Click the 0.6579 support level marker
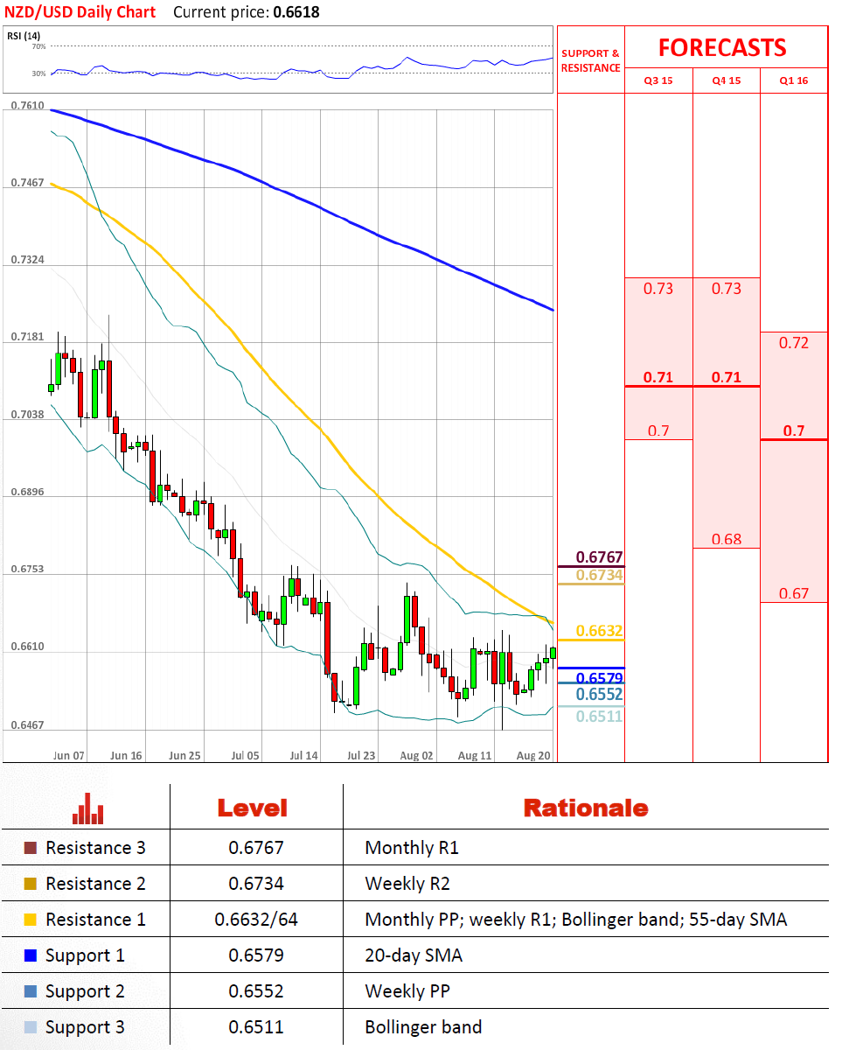 point(599,677)
